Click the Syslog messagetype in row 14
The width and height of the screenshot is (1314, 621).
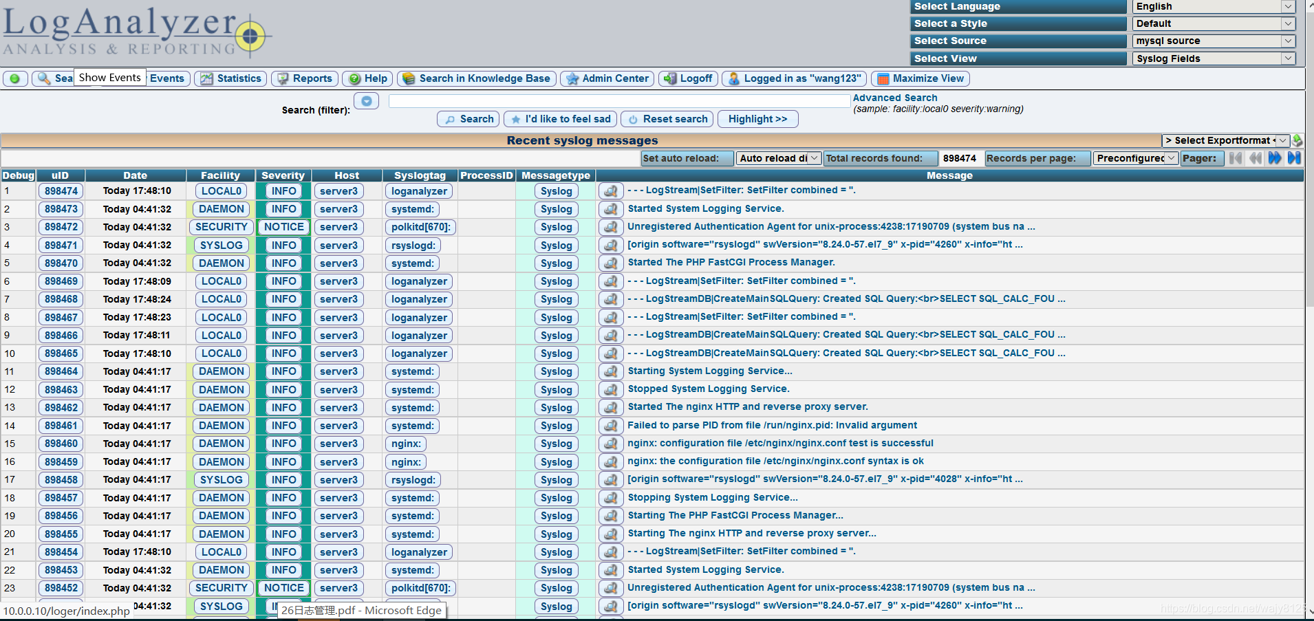coord(556,426)
